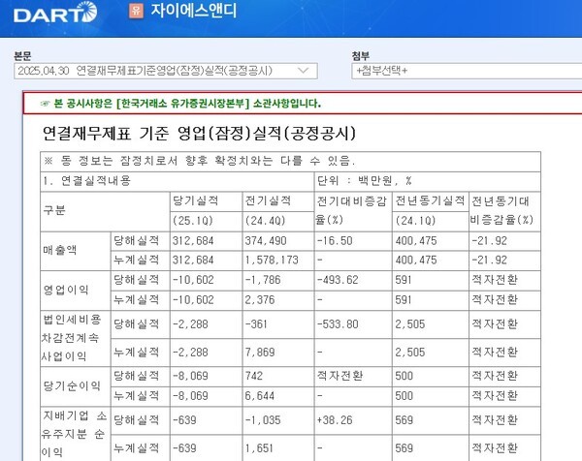
Task: Click the 영업이익 row label
Action: click(76, 291)
